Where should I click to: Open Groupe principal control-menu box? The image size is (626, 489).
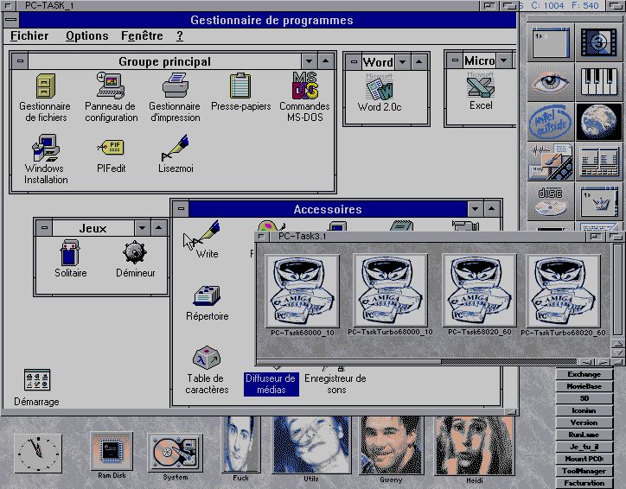(x=21, y=61)
